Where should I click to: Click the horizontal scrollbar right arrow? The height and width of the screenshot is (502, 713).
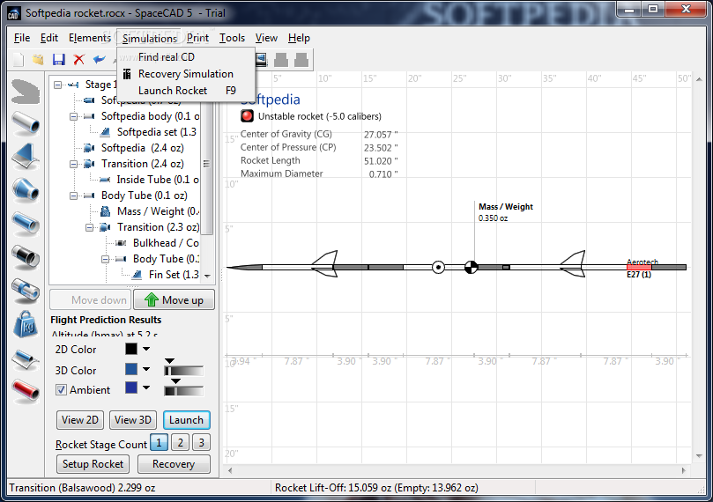(683, 470)
